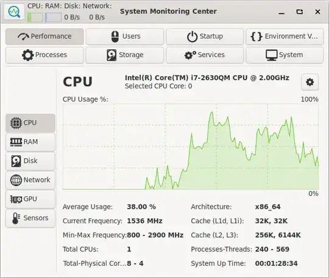Viewport: 329px width, 278px height.
Task: Click the CPU usage bar in header
Action: [x=35, y=17]
